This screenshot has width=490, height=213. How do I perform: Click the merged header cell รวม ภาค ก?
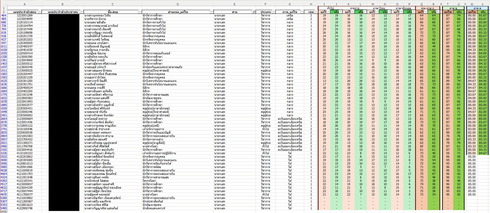point(428,8)
